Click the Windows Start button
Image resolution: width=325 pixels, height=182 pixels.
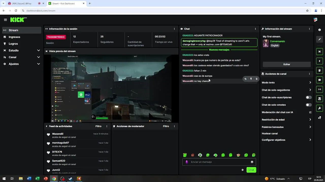click(4, 179)
